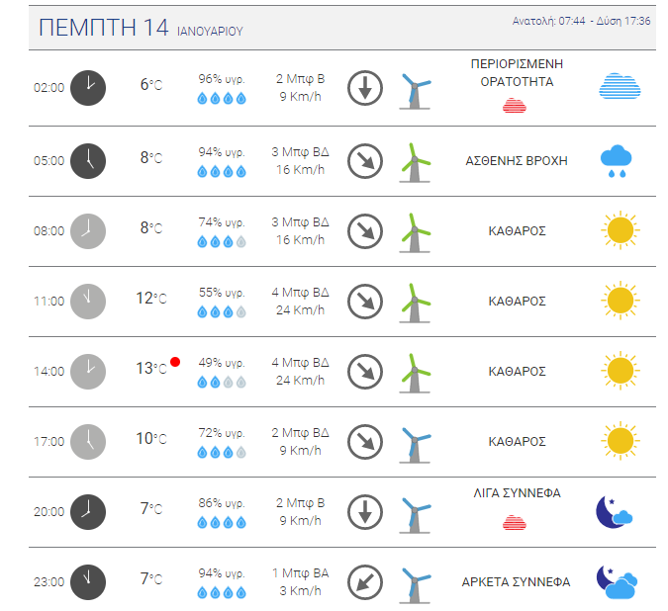668x611 pixels.
Task: Click the light rain cloud icon at 05:00
Action: coord(616,161)
